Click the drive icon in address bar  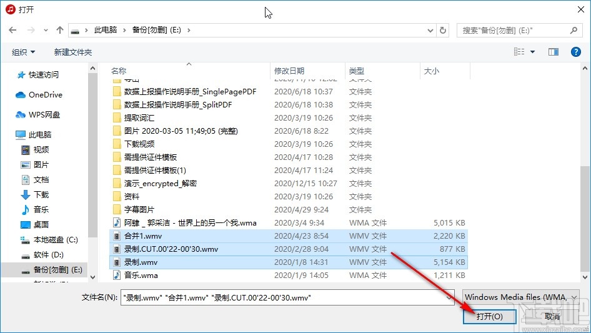(75, 31)
